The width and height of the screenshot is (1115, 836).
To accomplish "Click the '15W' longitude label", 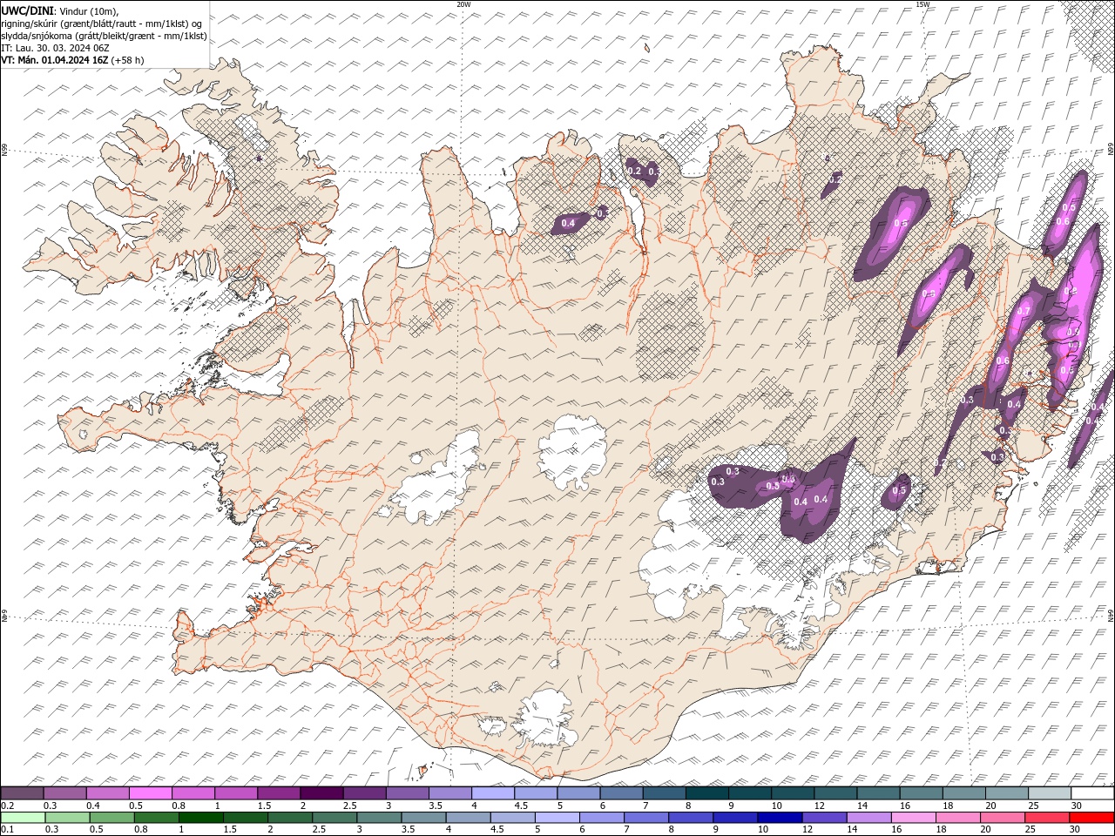I will point(922,4).
